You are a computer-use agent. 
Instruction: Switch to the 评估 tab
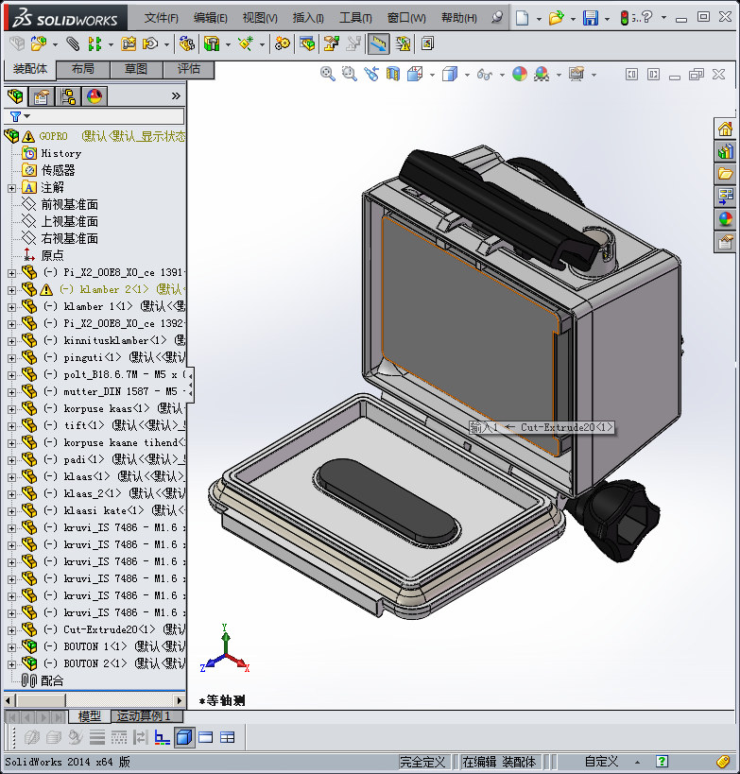tap(189, 69)
